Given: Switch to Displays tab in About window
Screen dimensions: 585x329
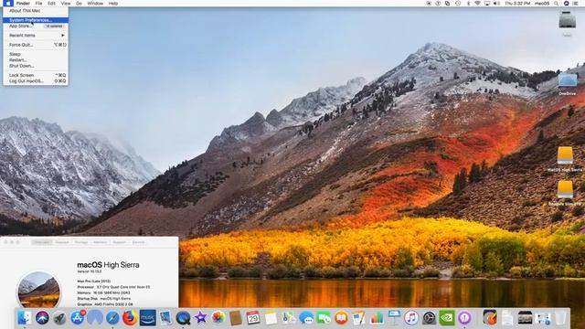Looking at the screenshot, I should [62, 242].
